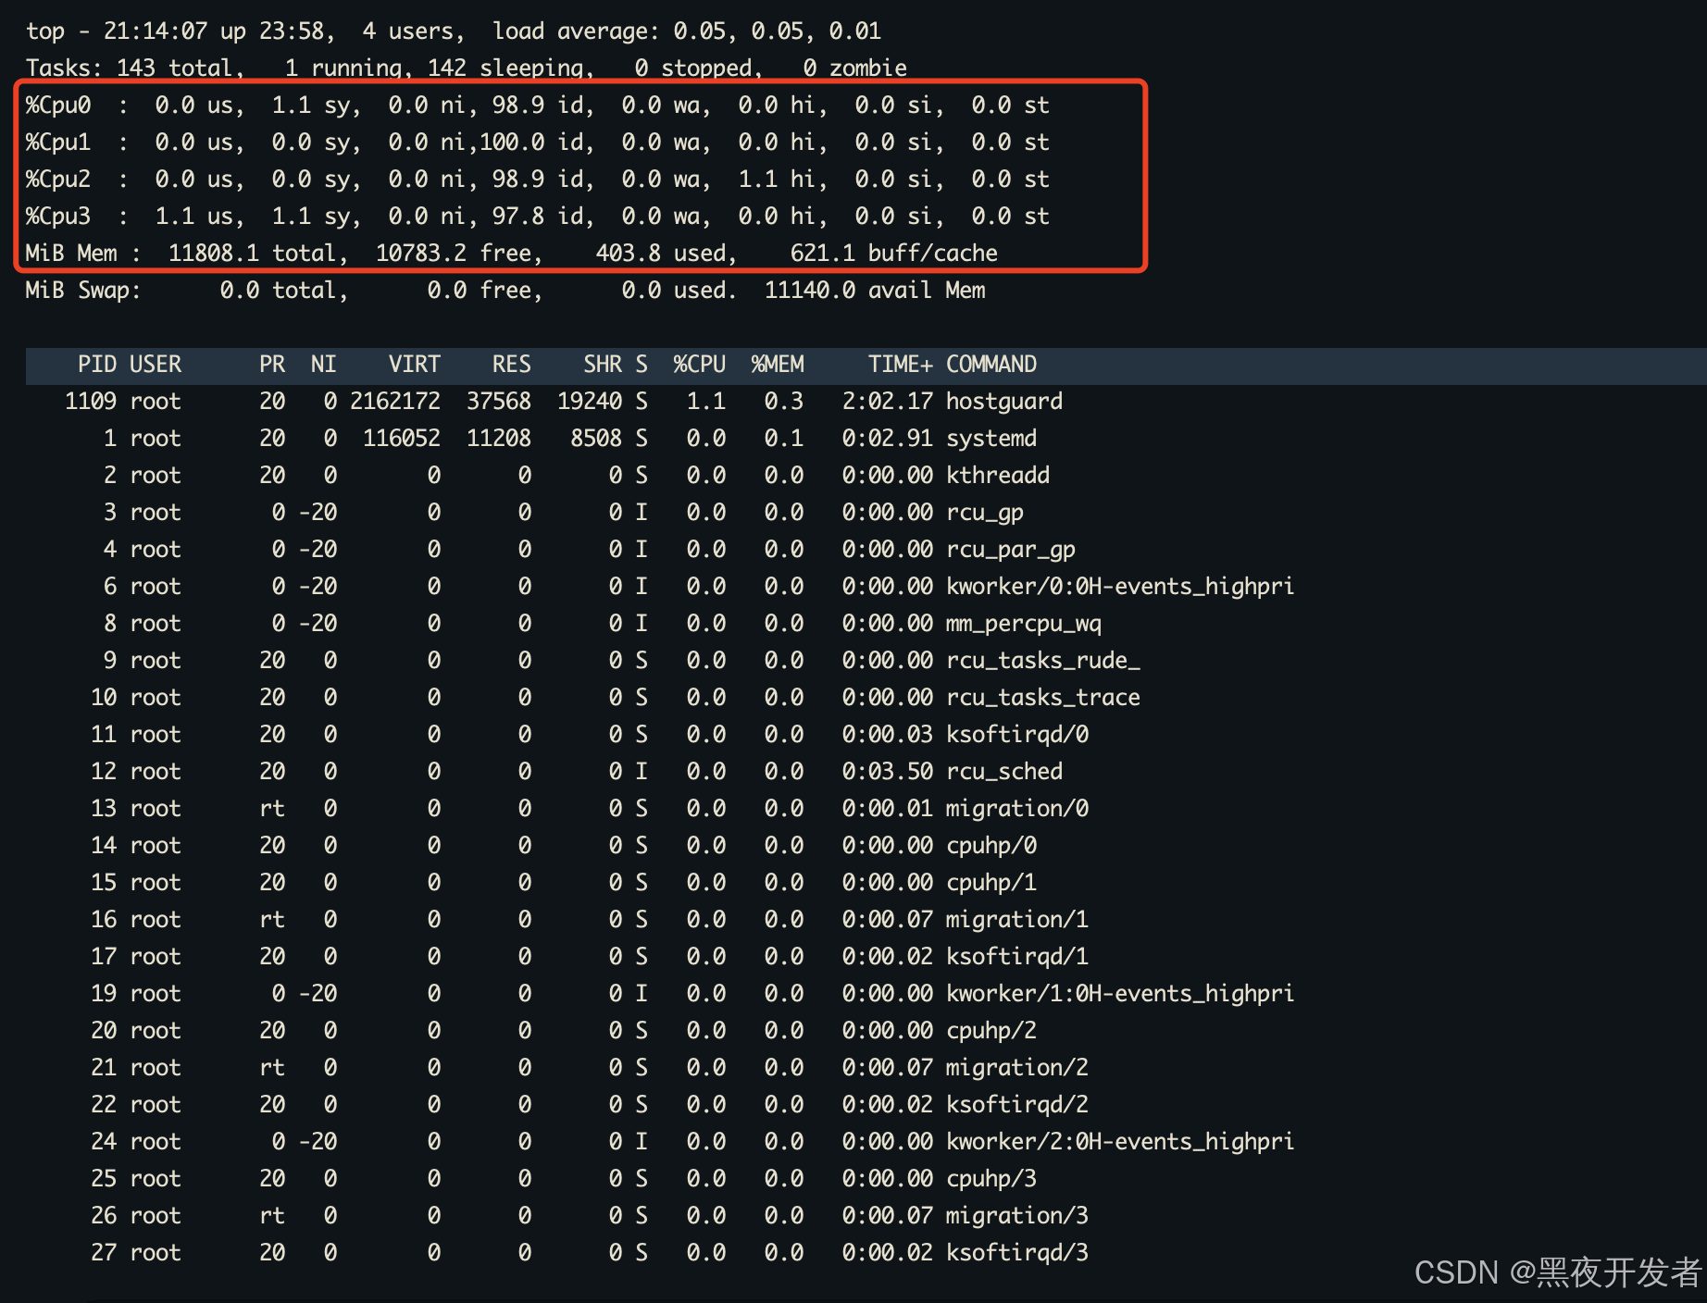Select the migration/0 process
The height and width of the screenshot is (1303, 1707).
click(1017, 809)
